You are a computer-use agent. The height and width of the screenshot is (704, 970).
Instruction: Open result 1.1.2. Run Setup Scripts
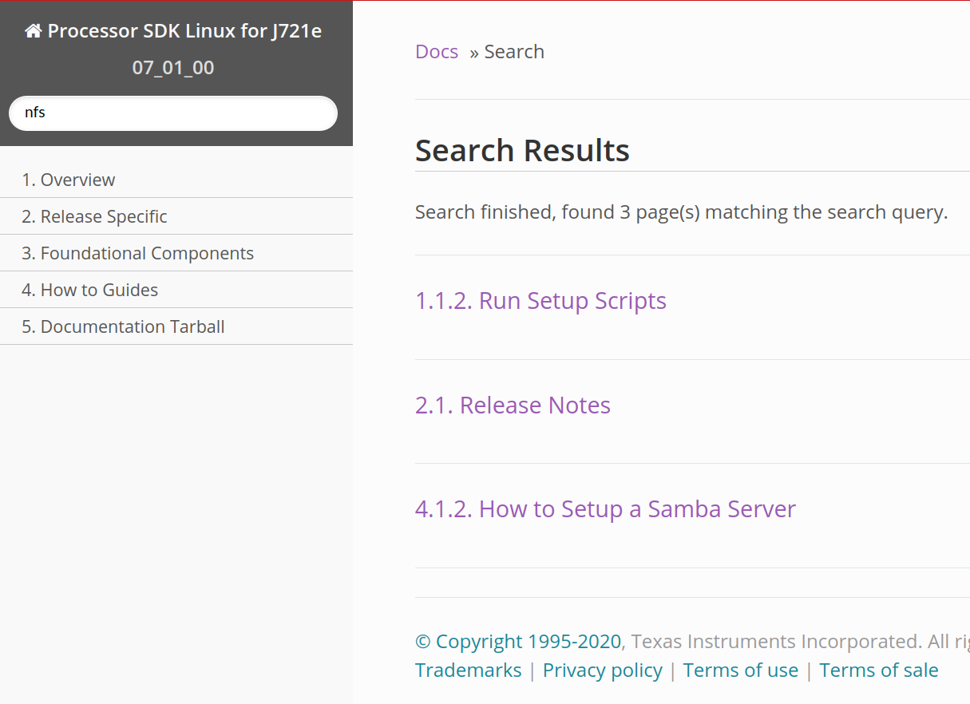pos(540,301)
